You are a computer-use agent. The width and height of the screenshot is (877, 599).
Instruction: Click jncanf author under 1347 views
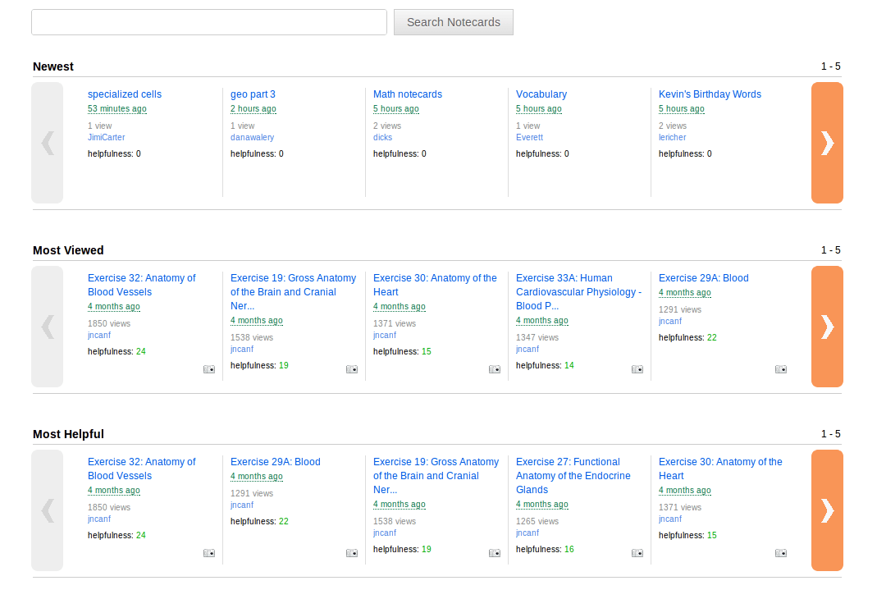528,349
